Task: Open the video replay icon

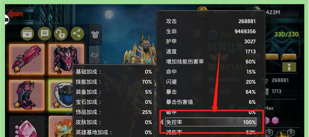Action: [27, 34]
